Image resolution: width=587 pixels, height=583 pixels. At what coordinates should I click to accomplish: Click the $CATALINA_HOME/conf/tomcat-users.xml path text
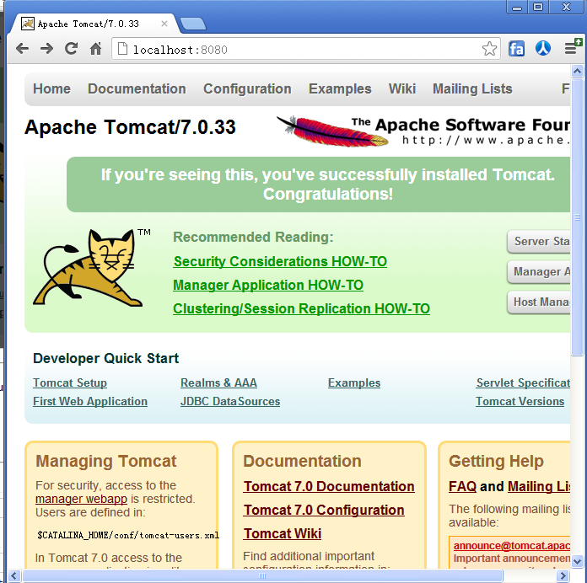coord(128,535)
